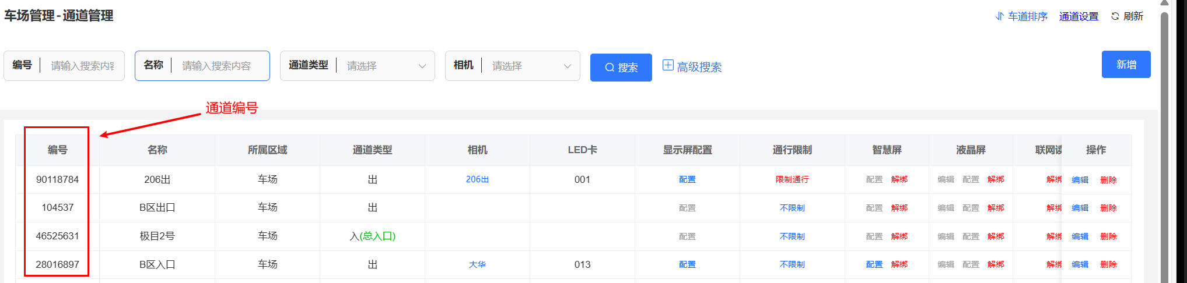1187x283 pixels.
Task: Click 操作 编辑 in 206出 row
Action: click(x=1080, y=180)
